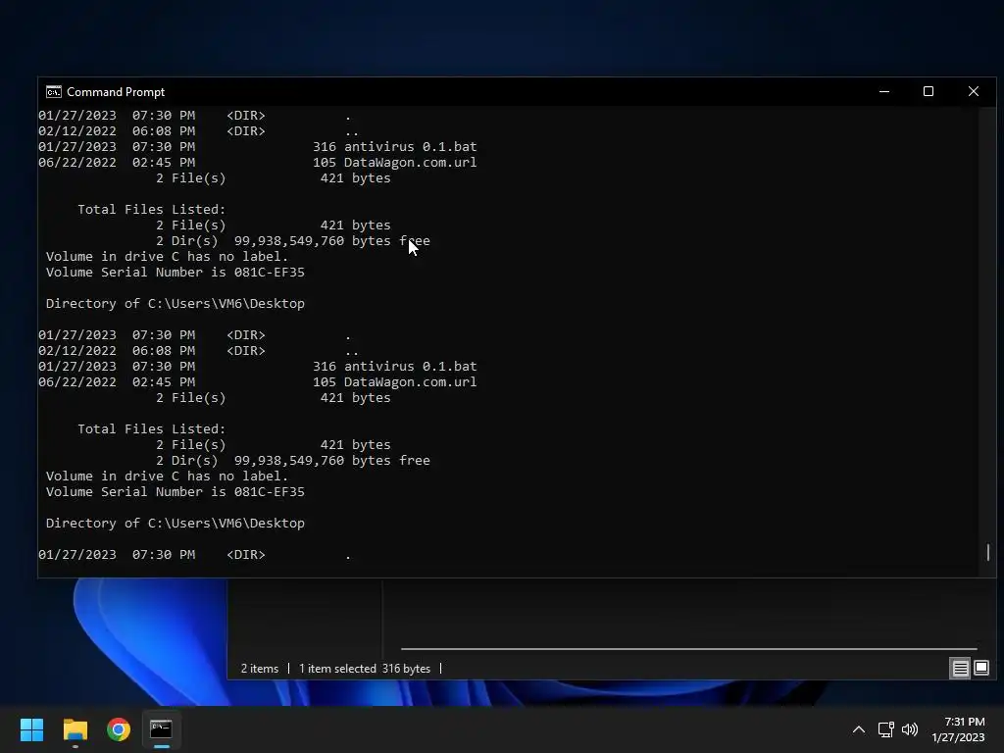Image resolution: width=1004 pixels, height=753 pixels.
Task: Minimize the Command Prompt window
Action: pyautogui.click(x=884, y=91)
